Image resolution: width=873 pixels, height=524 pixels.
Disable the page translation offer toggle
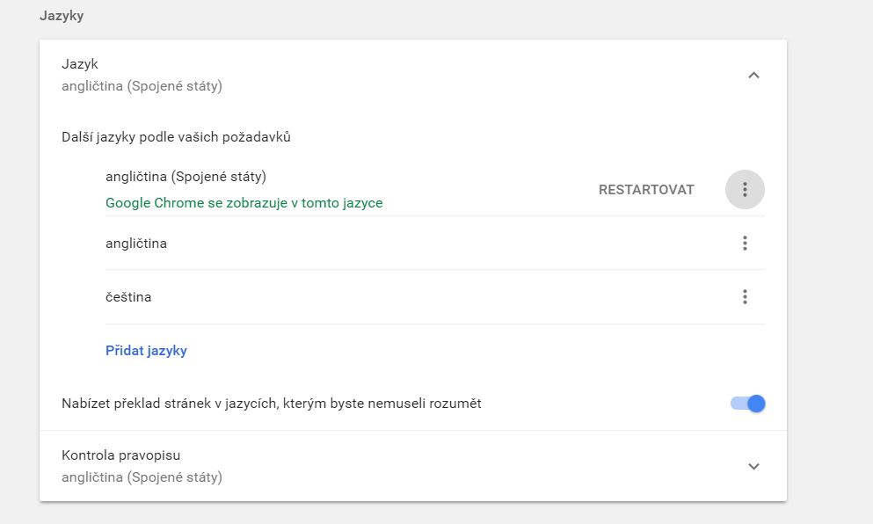(748, 404)
